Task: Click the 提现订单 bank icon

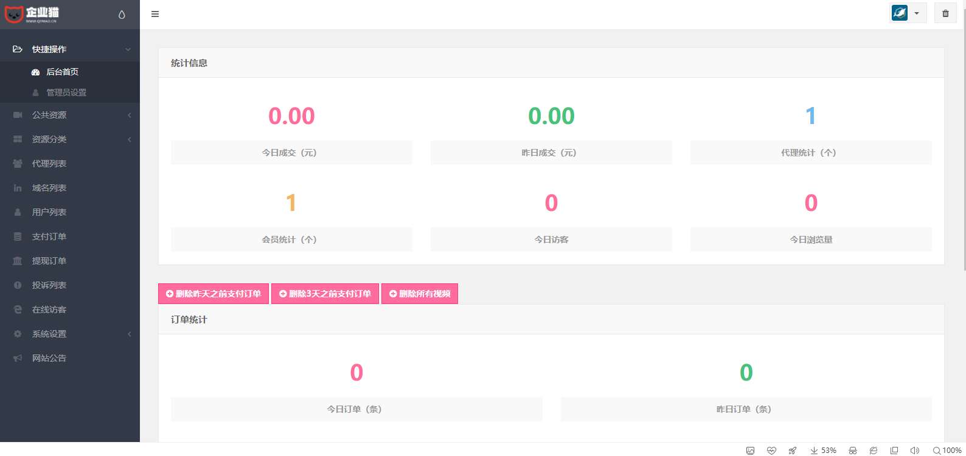Action: [18, 261]
